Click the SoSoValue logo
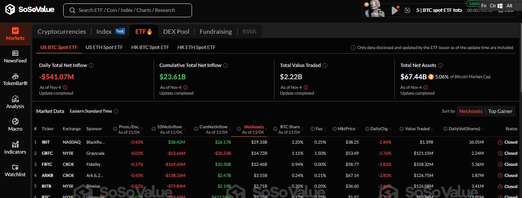 click(30, 10)
